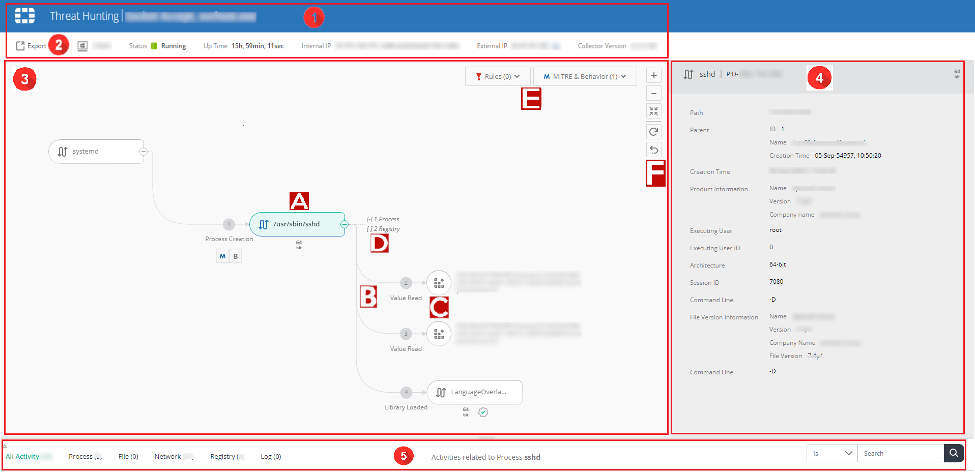Screen dimensions: 975x472
Task: Select the systemd process node
Action: pos(96,152)
